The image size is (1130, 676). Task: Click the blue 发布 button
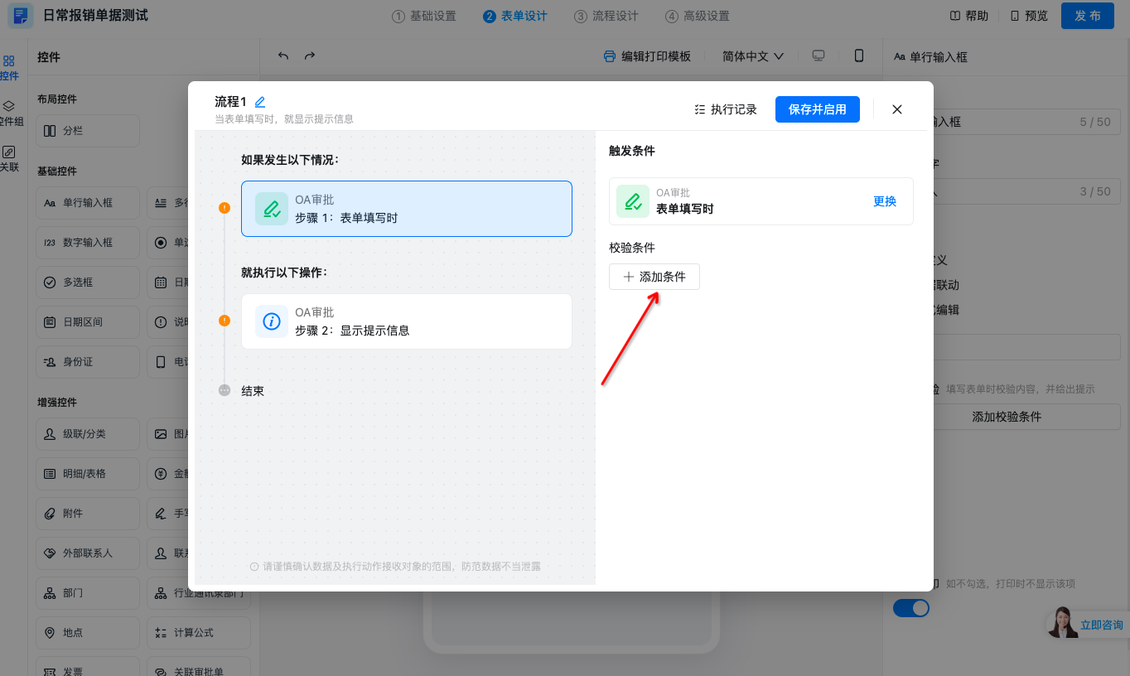1087,16
